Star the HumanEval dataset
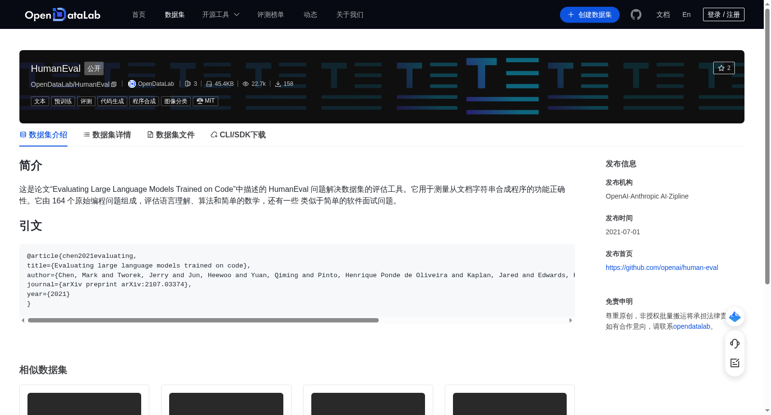 click(724, 68)
